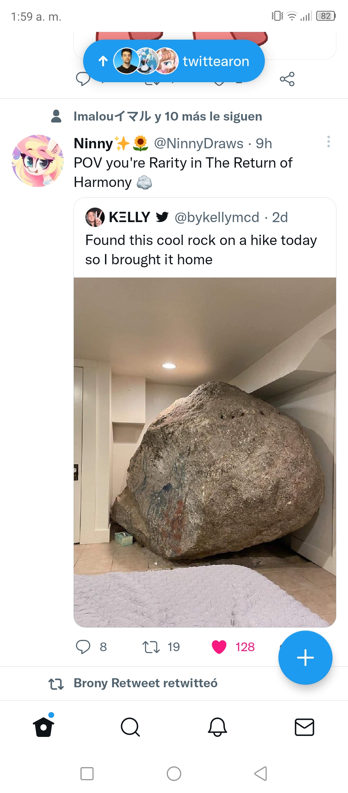The image size is (348, 793).
Task: Open the Notifications bell tab
Action: tap(217, 727)
